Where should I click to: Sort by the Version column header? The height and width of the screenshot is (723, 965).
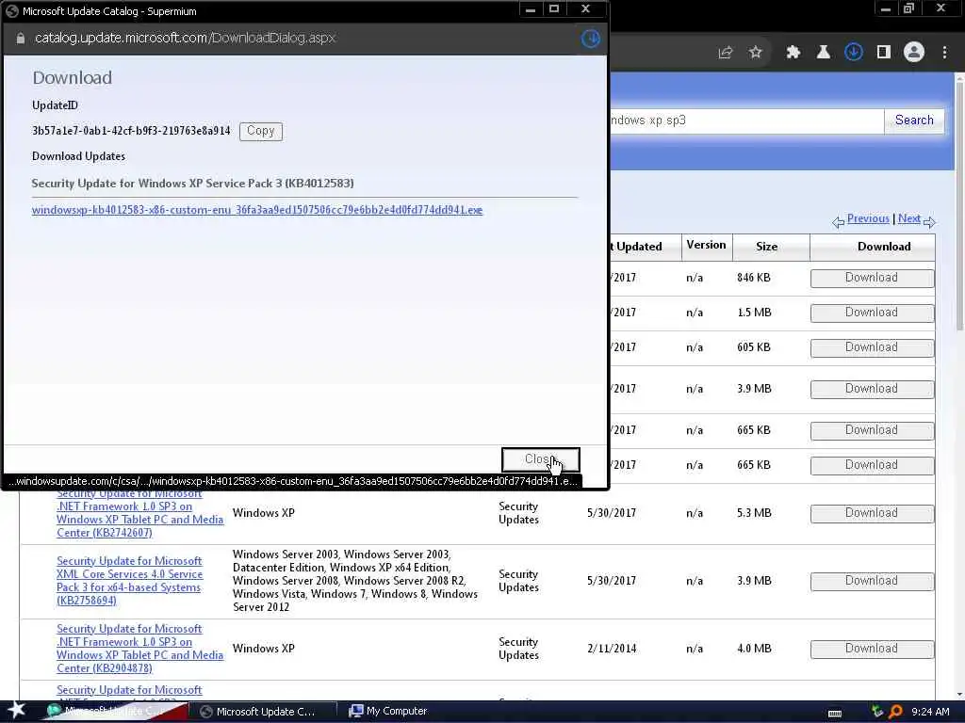click(x=706, y=246)
